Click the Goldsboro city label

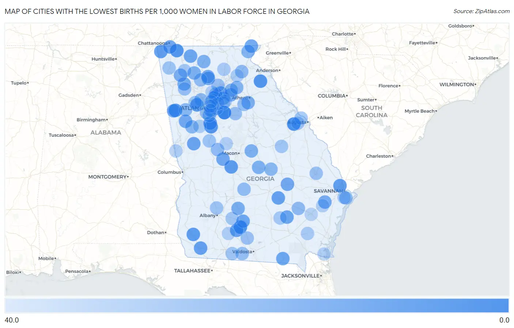(x=460, y=26)
